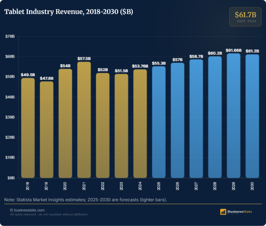
Task: Click the chart title Tablet Industry Revenue
Action: pos(69,12)
